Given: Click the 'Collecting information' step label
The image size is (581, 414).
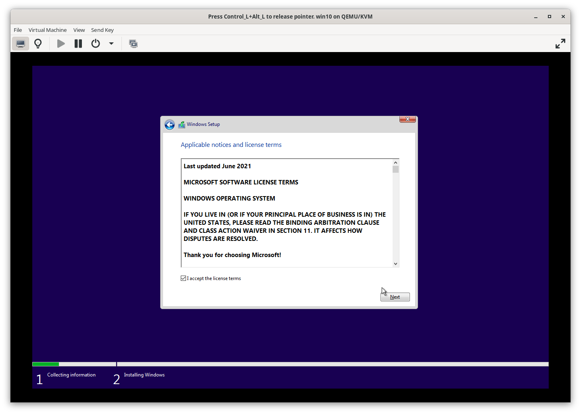Looking at the screenshot, I should (x=71, y=375).
